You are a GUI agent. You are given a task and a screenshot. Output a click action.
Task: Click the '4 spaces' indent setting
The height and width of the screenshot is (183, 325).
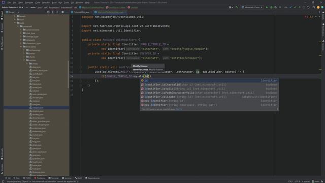coord(306,181)
